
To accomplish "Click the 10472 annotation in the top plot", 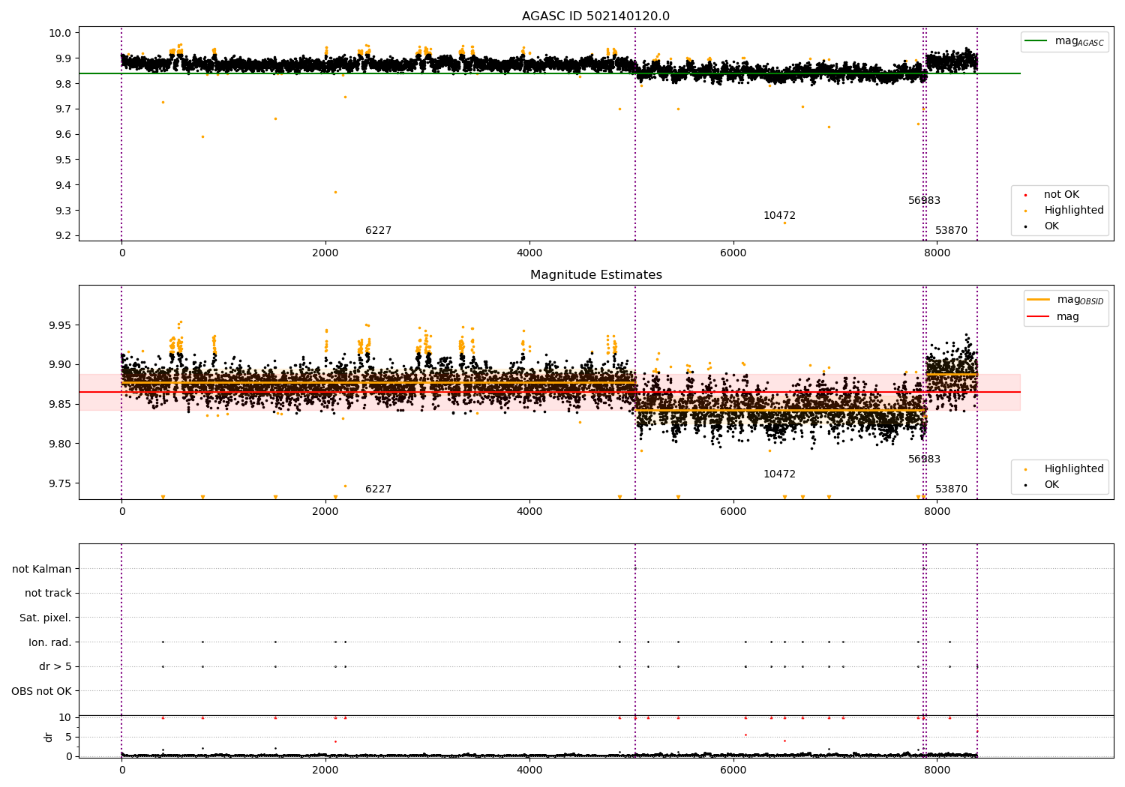I will [x=779, y=216].
